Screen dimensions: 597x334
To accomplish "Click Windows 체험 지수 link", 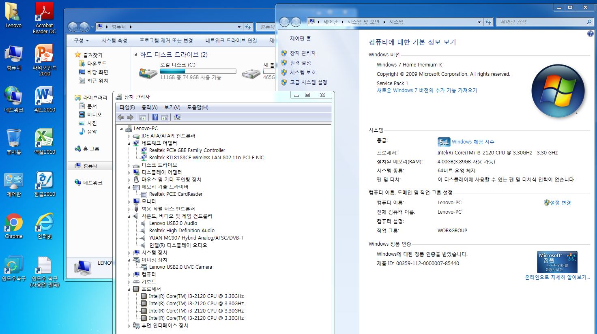I will (473, 142).
